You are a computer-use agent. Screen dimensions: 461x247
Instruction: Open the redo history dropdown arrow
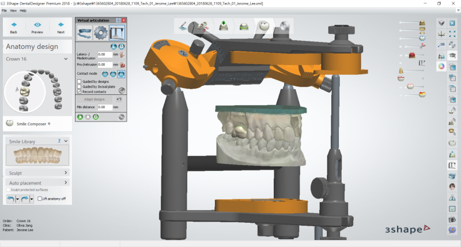click(x=32, y=199)
